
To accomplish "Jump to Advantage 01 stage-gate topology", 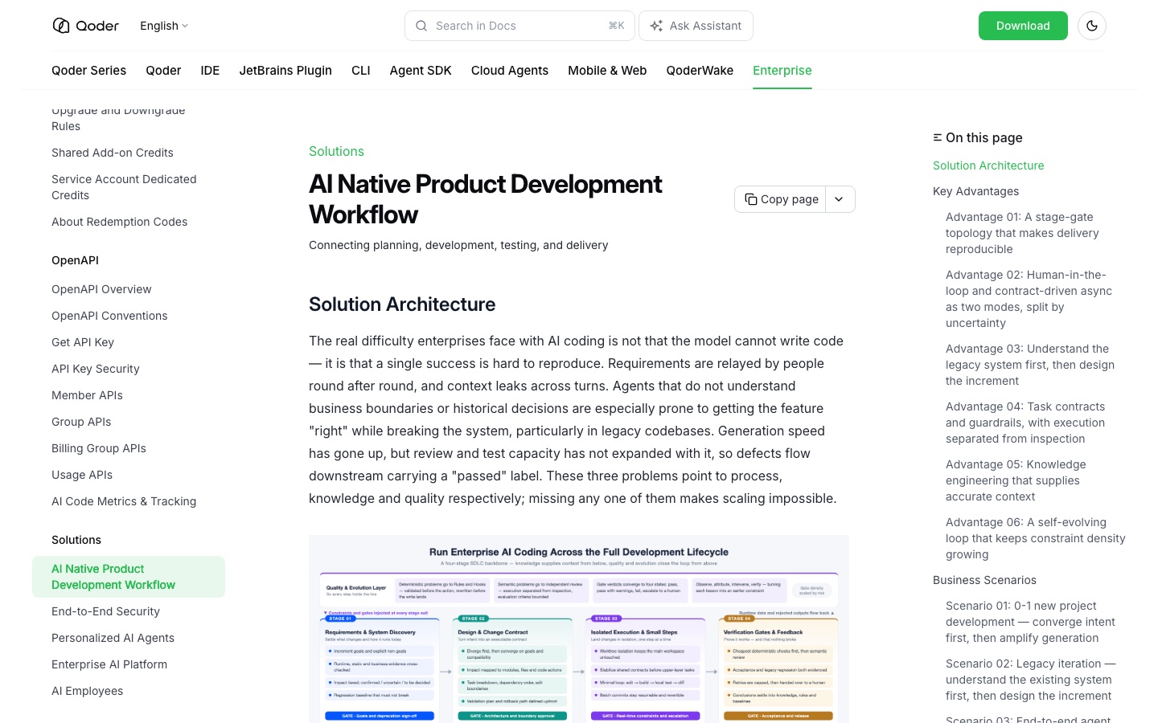I will coord(1022,233).
